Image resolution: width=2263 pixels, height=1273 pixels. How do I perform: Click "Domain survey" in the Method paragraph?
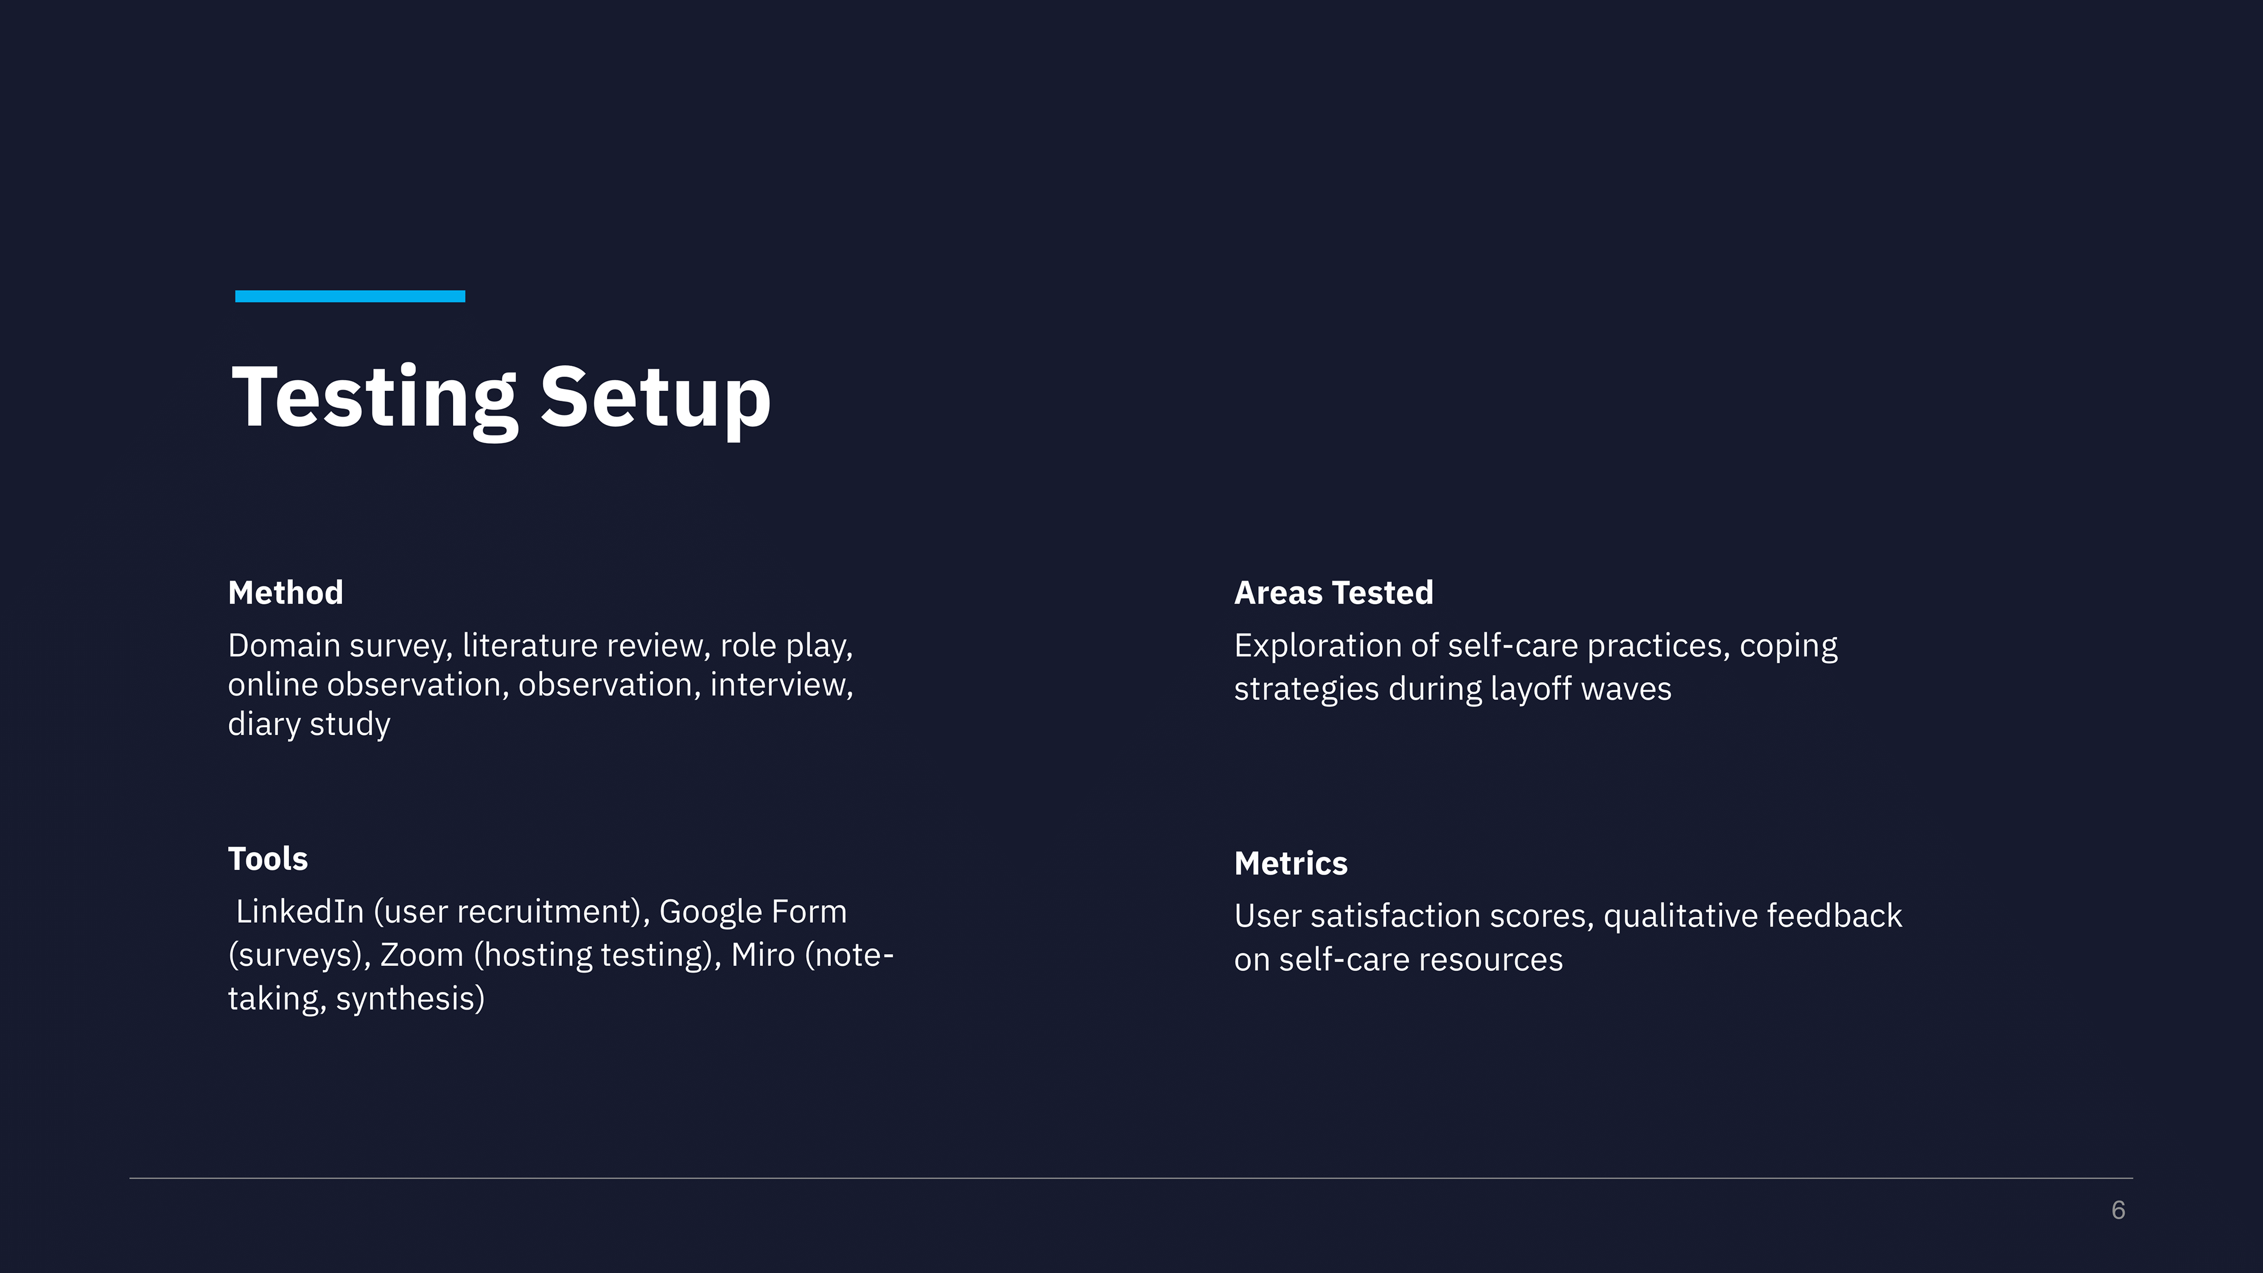point(338,646)
